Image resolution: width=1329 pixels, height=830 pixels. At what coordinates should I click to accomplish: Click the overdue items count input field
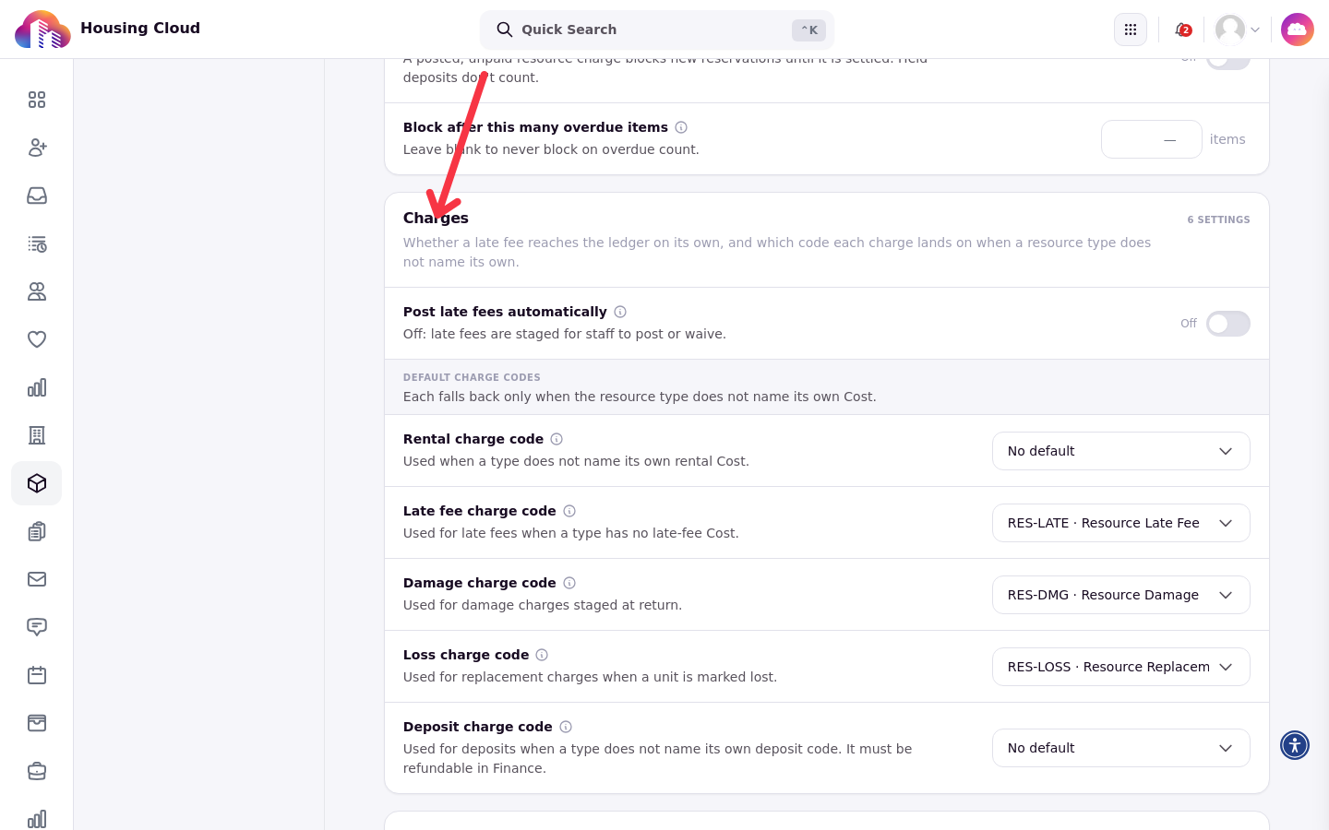[x=1152, y=139]
